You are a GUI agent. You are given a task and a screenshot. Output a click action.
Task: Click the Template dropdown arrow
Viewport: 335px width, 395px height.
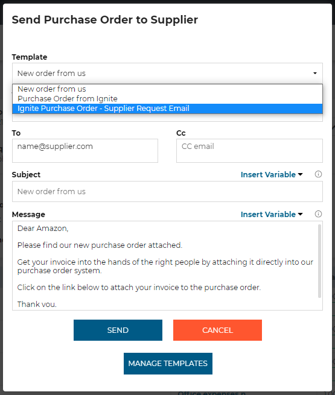[x=315, y=74]
